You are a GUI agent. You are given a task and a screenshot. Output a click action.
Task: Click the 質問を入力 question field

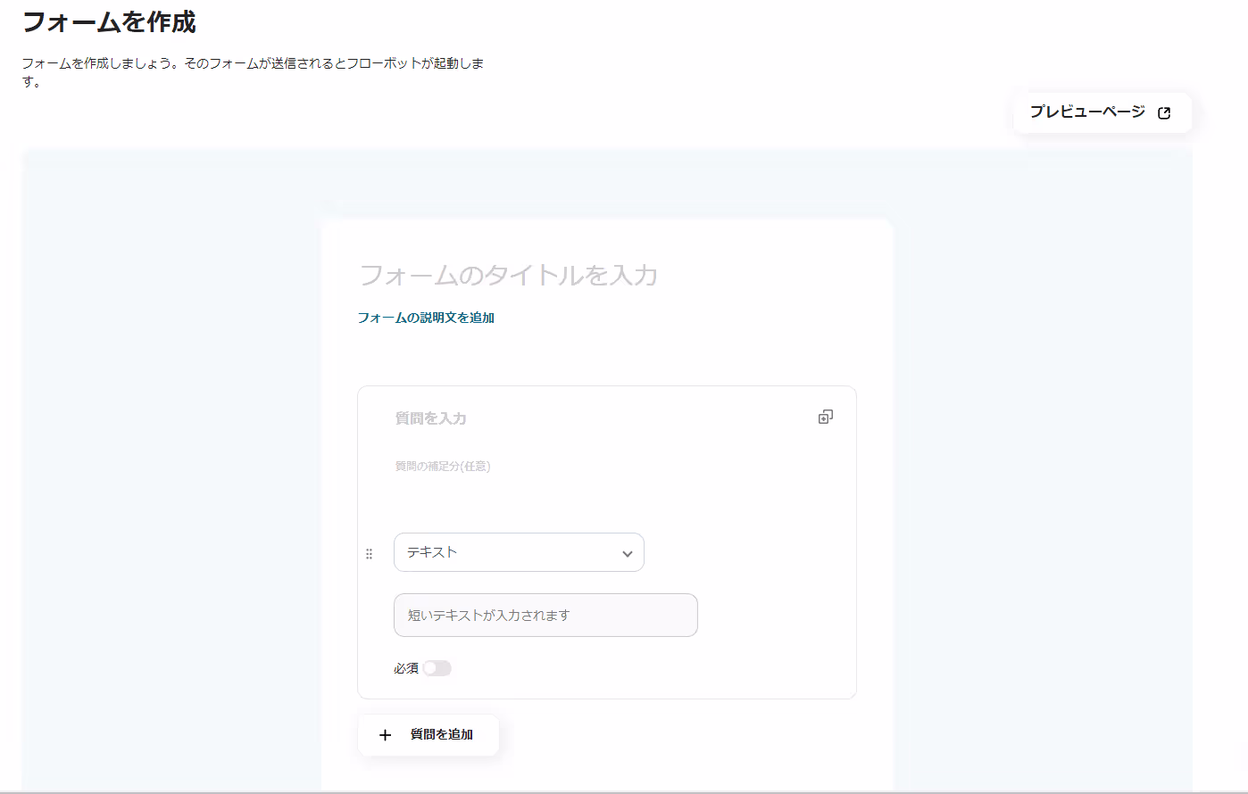[431, 418]
